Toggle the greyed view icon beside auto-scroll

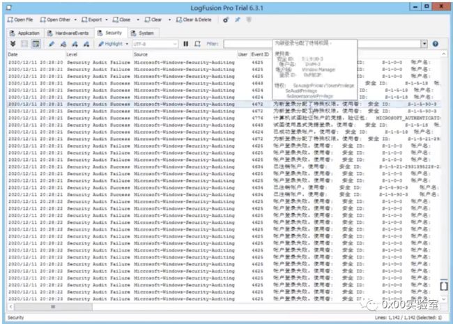click(x=24, y=44)
